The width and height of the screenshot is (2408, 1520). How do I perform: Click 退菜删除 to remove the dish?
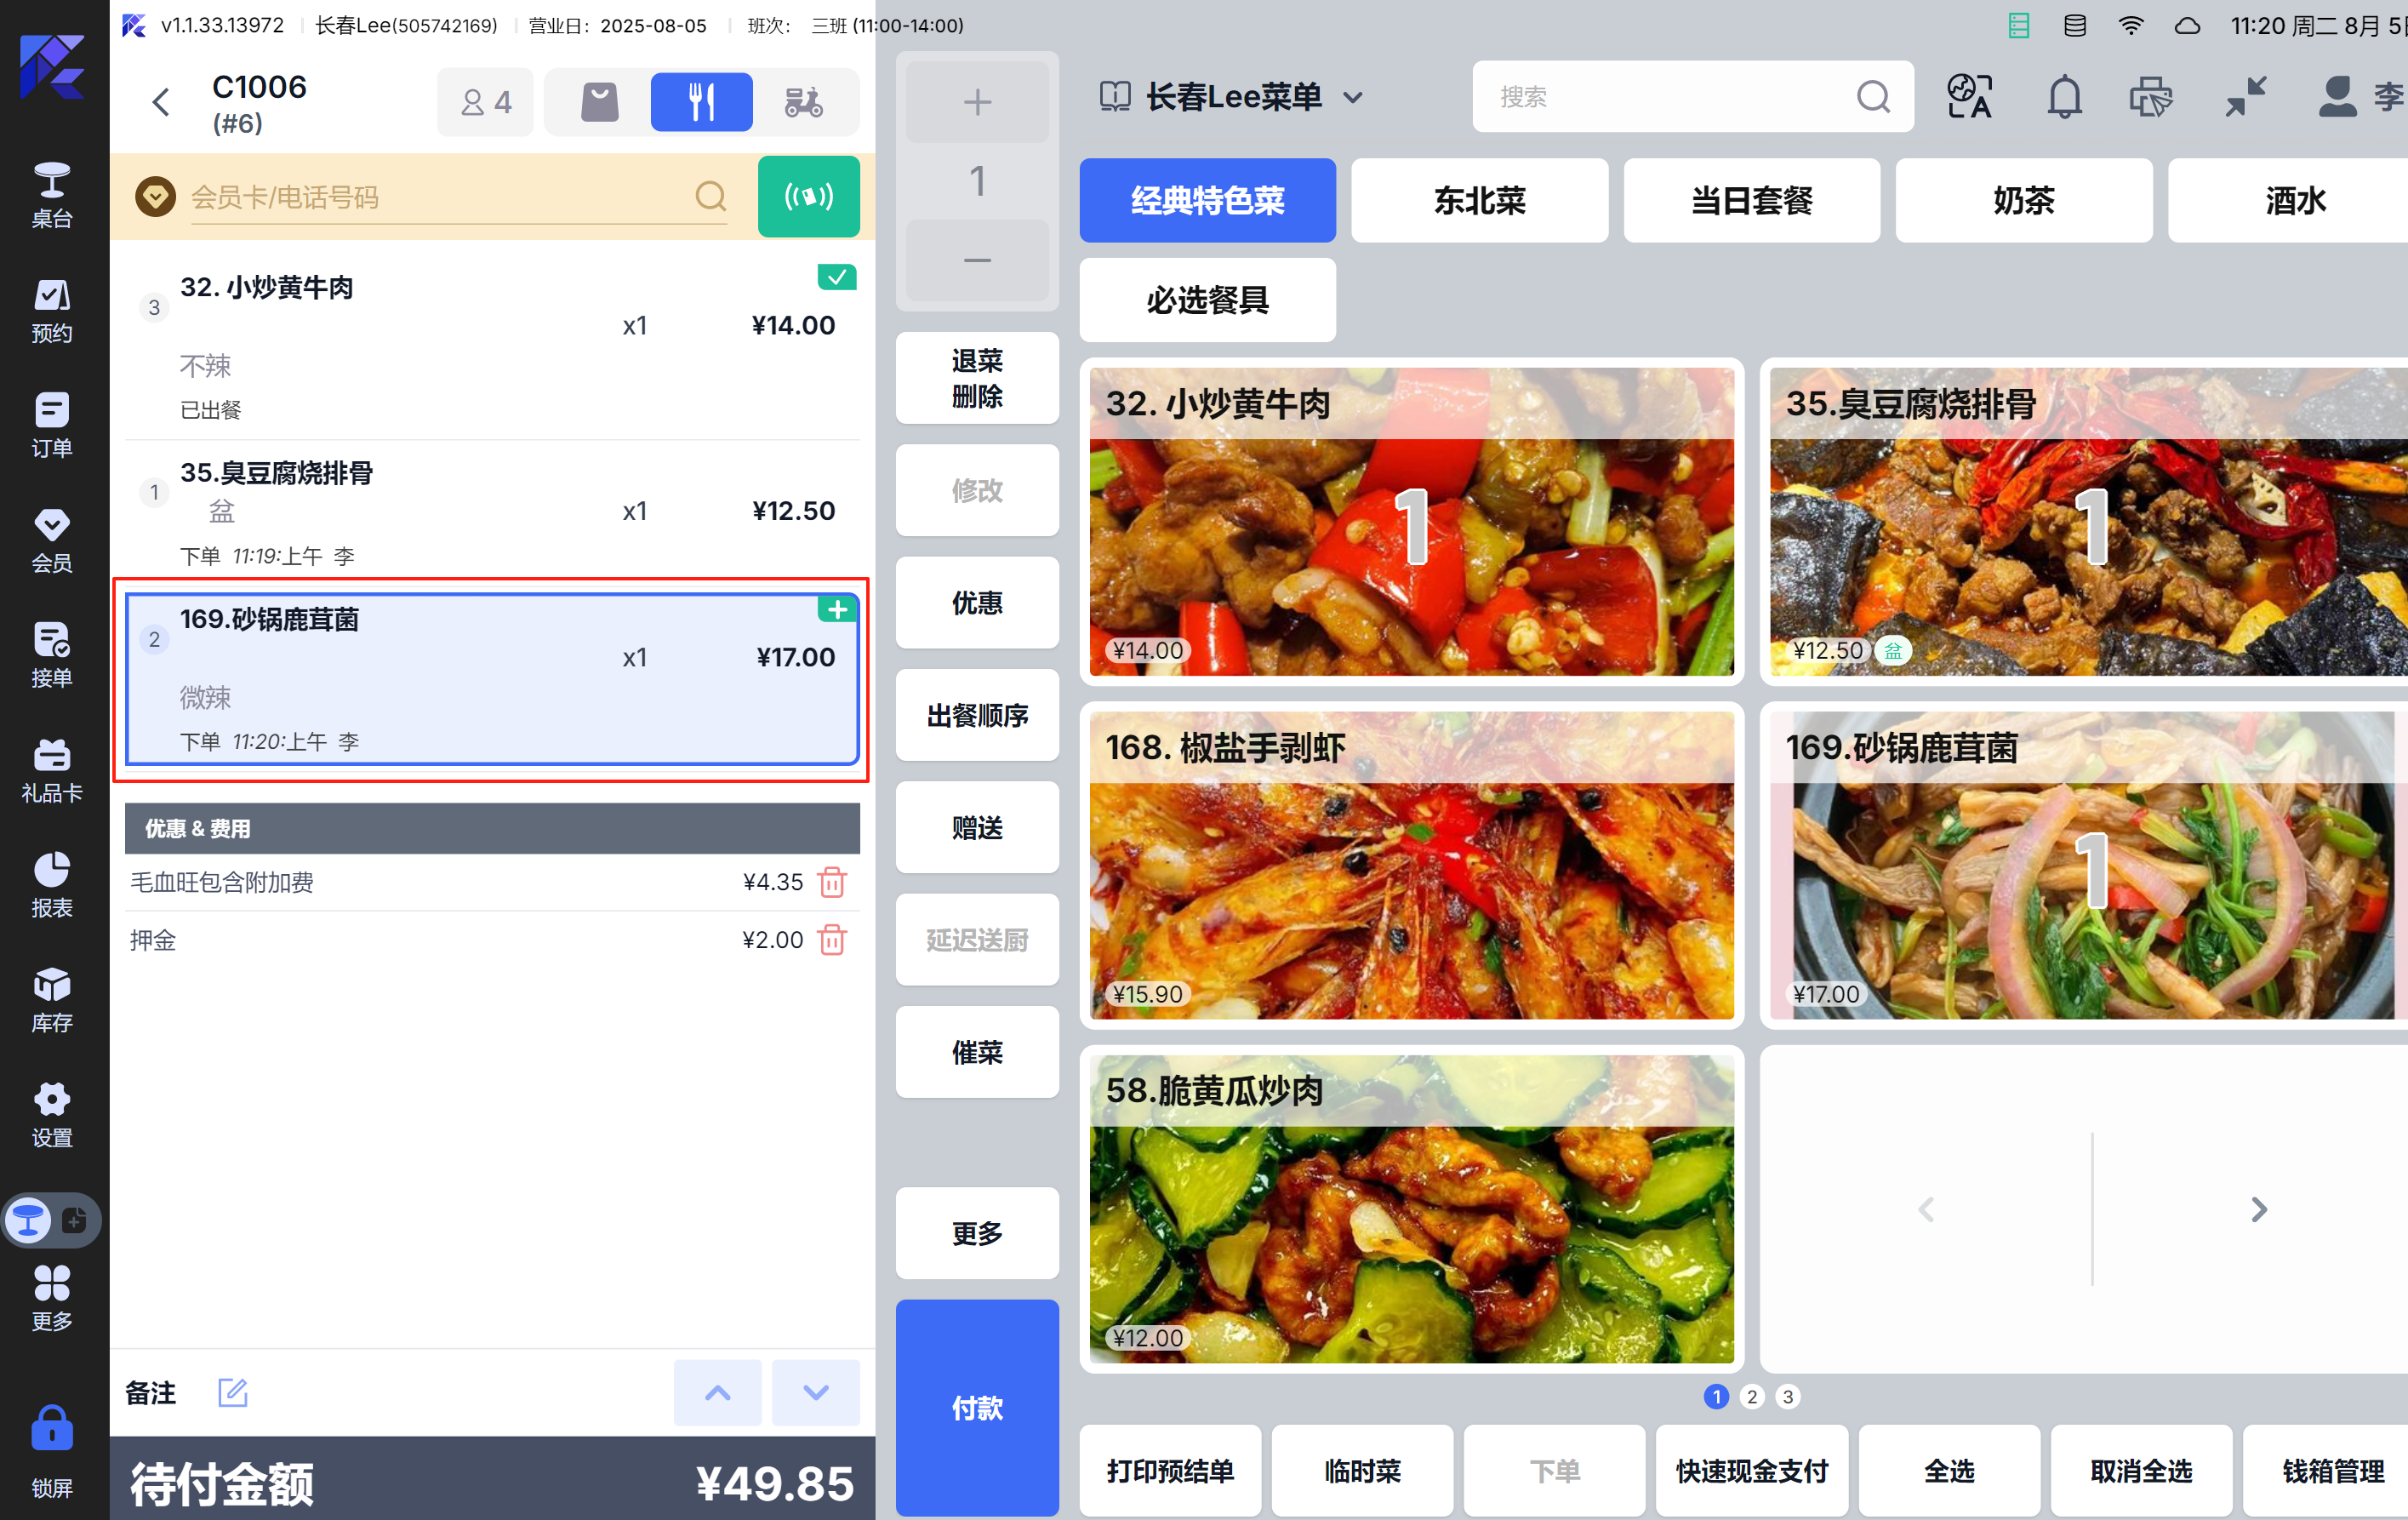pos(977,378)
